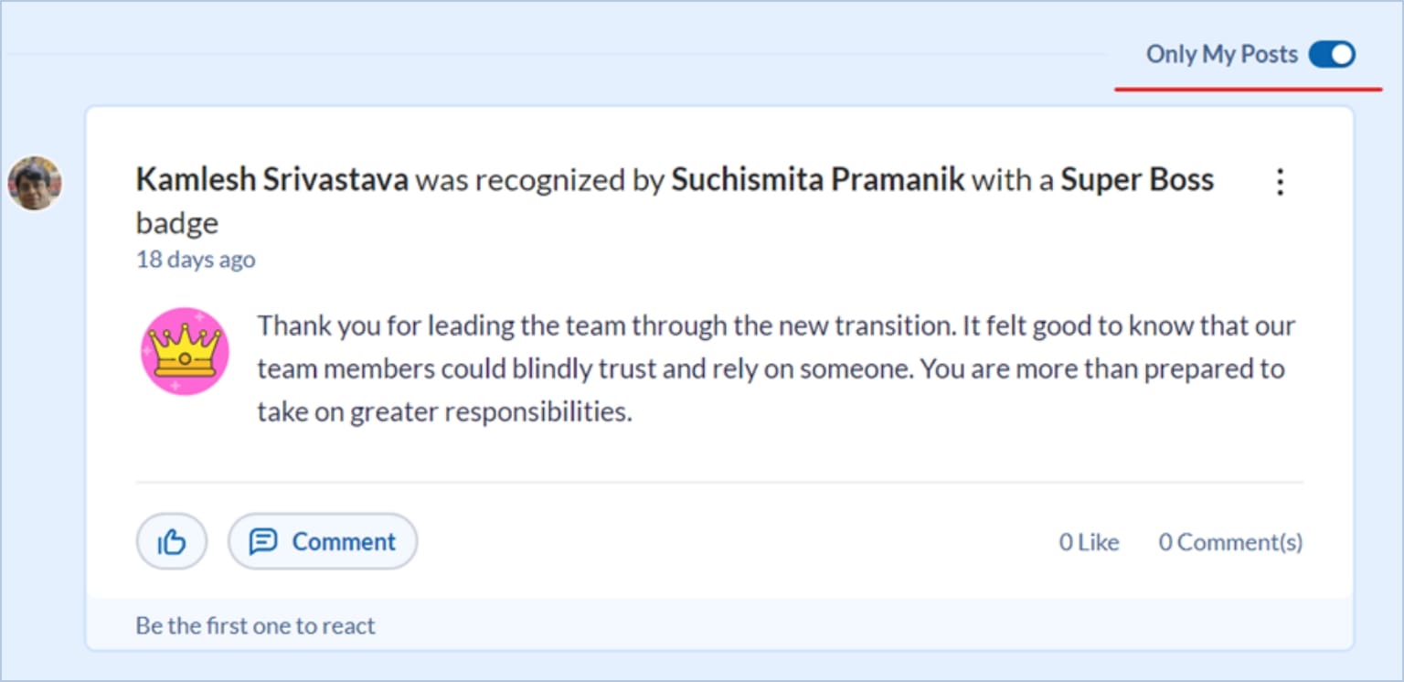Viewport: 1404px width, 682px height.
Task: Click the was recognized by text
Action: click(x=539, y=180)
